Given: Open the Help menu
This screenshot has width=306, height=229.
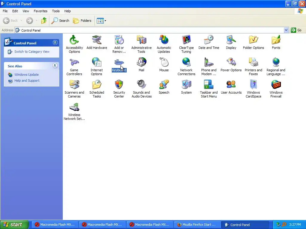Looking at the screenshot, I should point(68,11).
